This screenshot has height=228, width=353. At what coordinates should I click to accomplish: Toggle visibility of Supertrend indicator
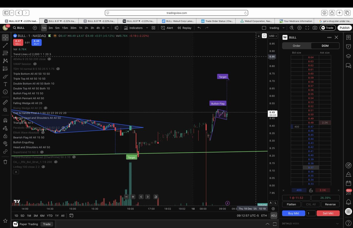click(41, 152)
